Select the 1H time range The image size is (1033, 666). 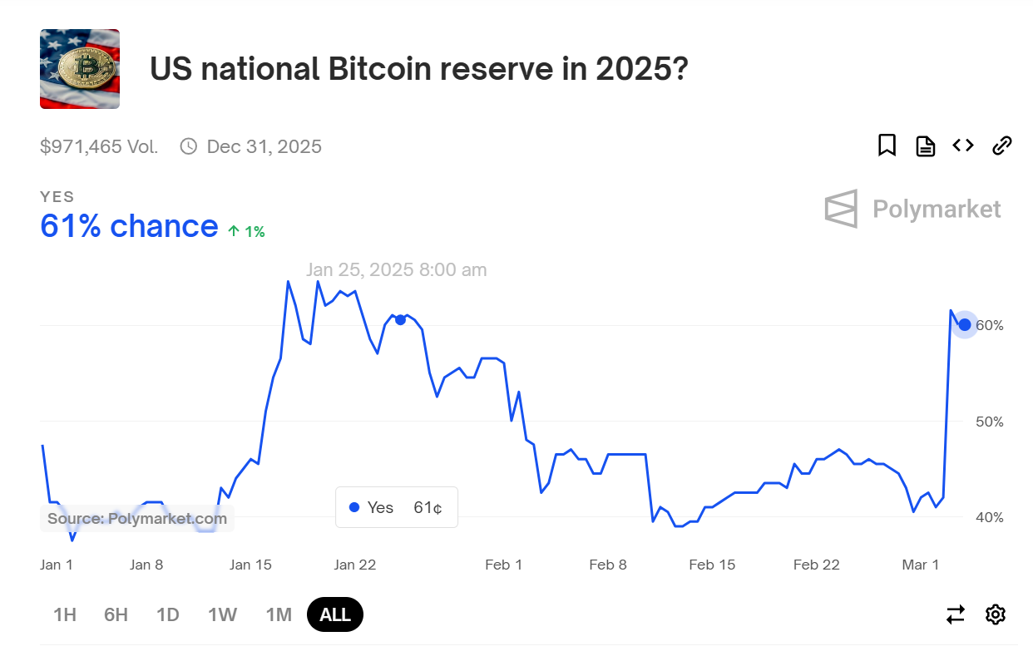pos(65,615)
